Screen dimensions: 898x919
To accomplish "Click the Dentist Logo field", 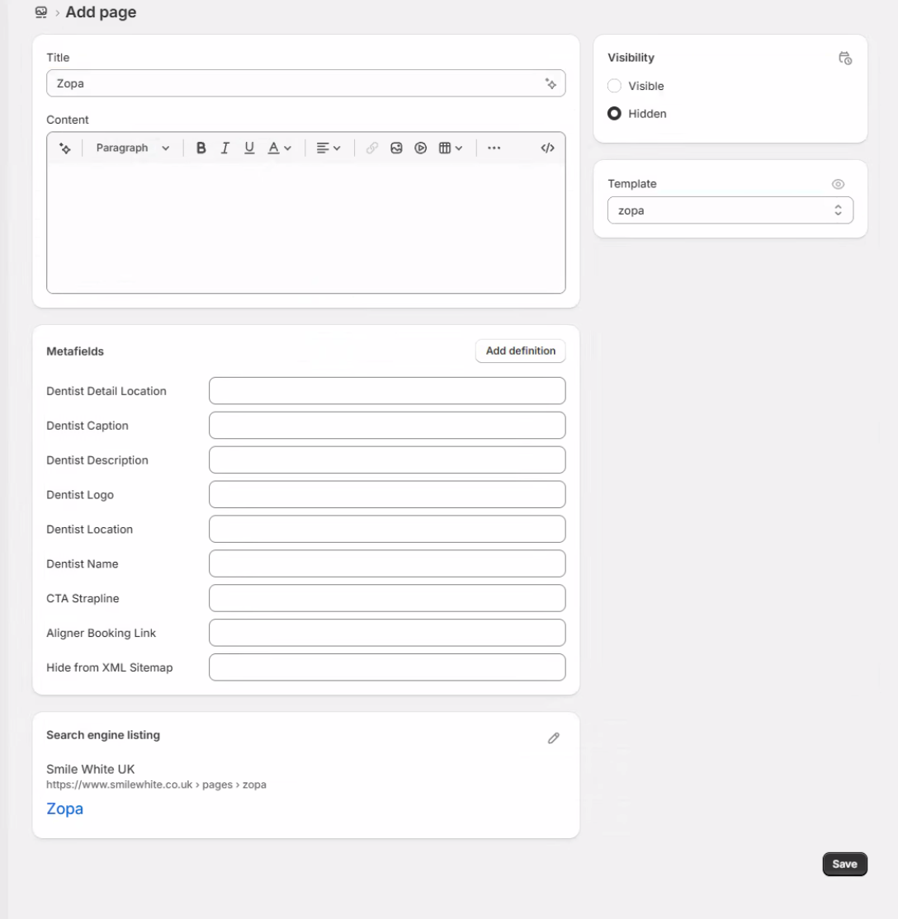I will pos(387,495).
